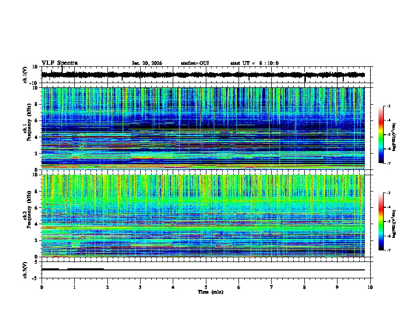Viewport: 417px width, 322px height.
Task: Click the "-10" tick on ch.1(V) axis
Action: point(34,83)
